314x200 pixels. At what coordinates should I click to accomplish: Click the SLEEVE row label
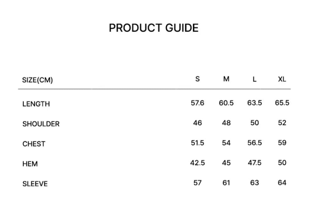point(35,184)
